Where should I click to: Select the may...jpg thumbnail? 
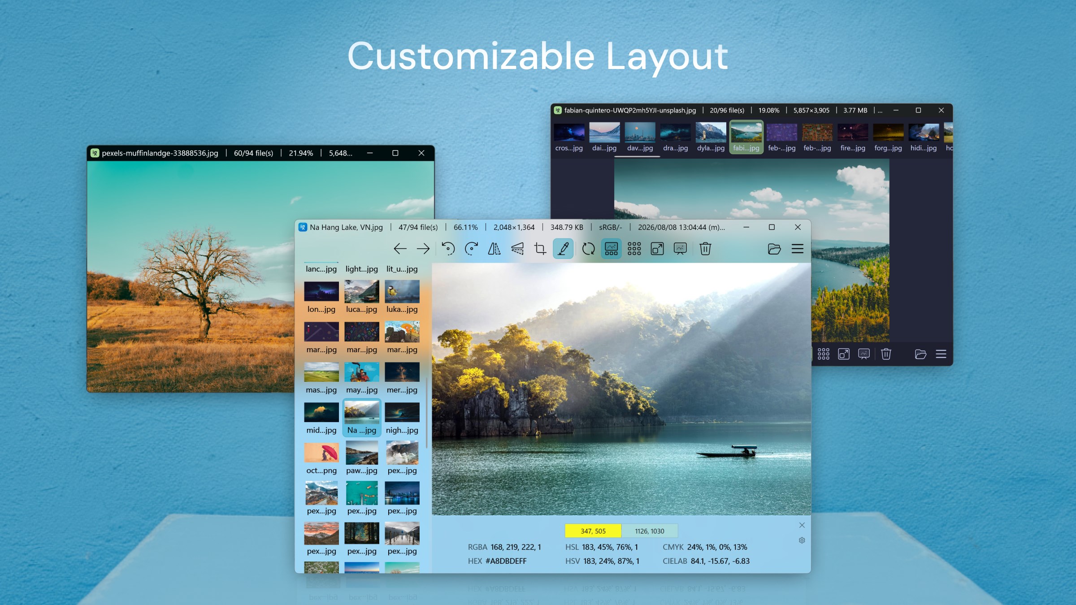pos(362,378)
